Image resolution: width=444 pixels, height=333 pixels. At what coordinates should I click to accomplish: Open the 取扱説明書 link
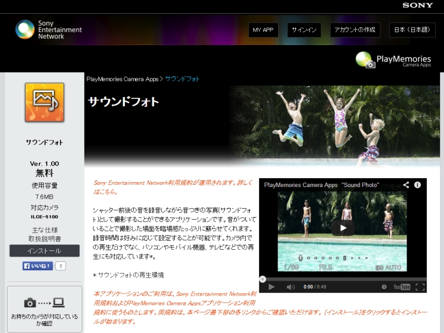click(x=44, y=239)
